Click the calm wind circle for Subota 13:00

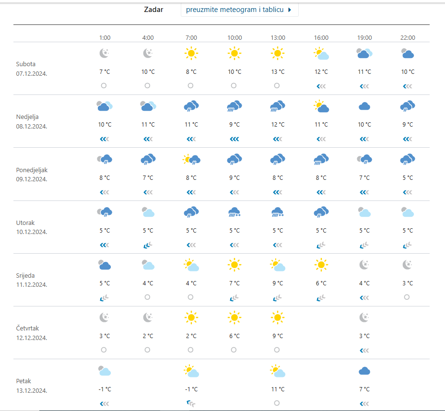[277, 86]
